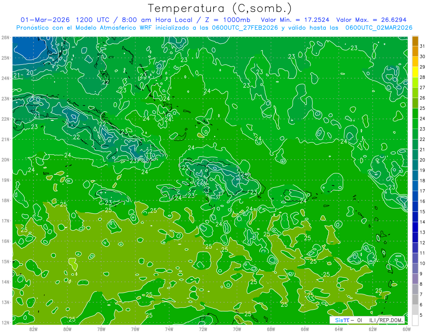Pick the purple swatch between labels 9 and 10
This screenshot has width=432, height=334.
tap(415, 269)
